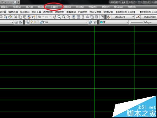Toggle layer 0 on/off lightbulb

(x=31, y=22)
